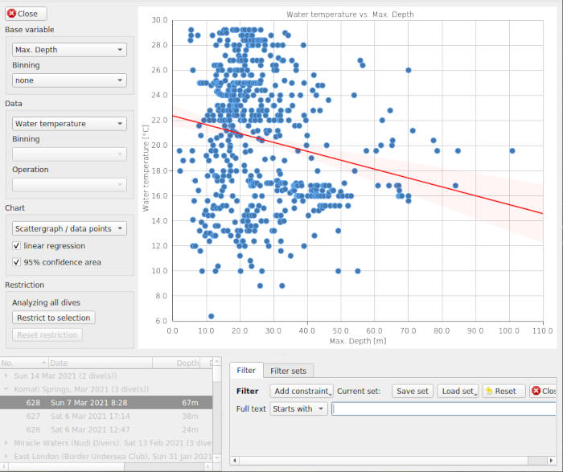Screen dimensions: 563x472
Task: Uncheck the 95% confidence area option
Action: coord(17,261)
